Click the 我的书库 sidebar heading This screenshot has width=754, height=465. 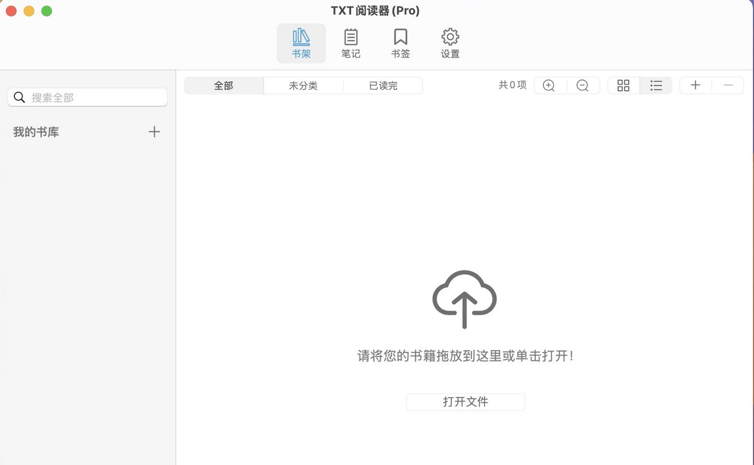point(36,131)
